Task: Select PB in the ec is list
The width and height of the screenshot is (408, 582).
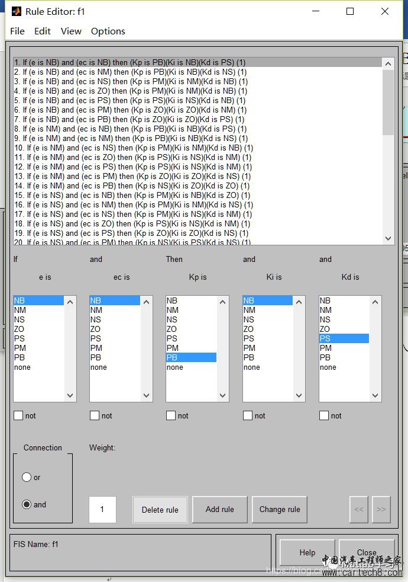Action: 115,357
